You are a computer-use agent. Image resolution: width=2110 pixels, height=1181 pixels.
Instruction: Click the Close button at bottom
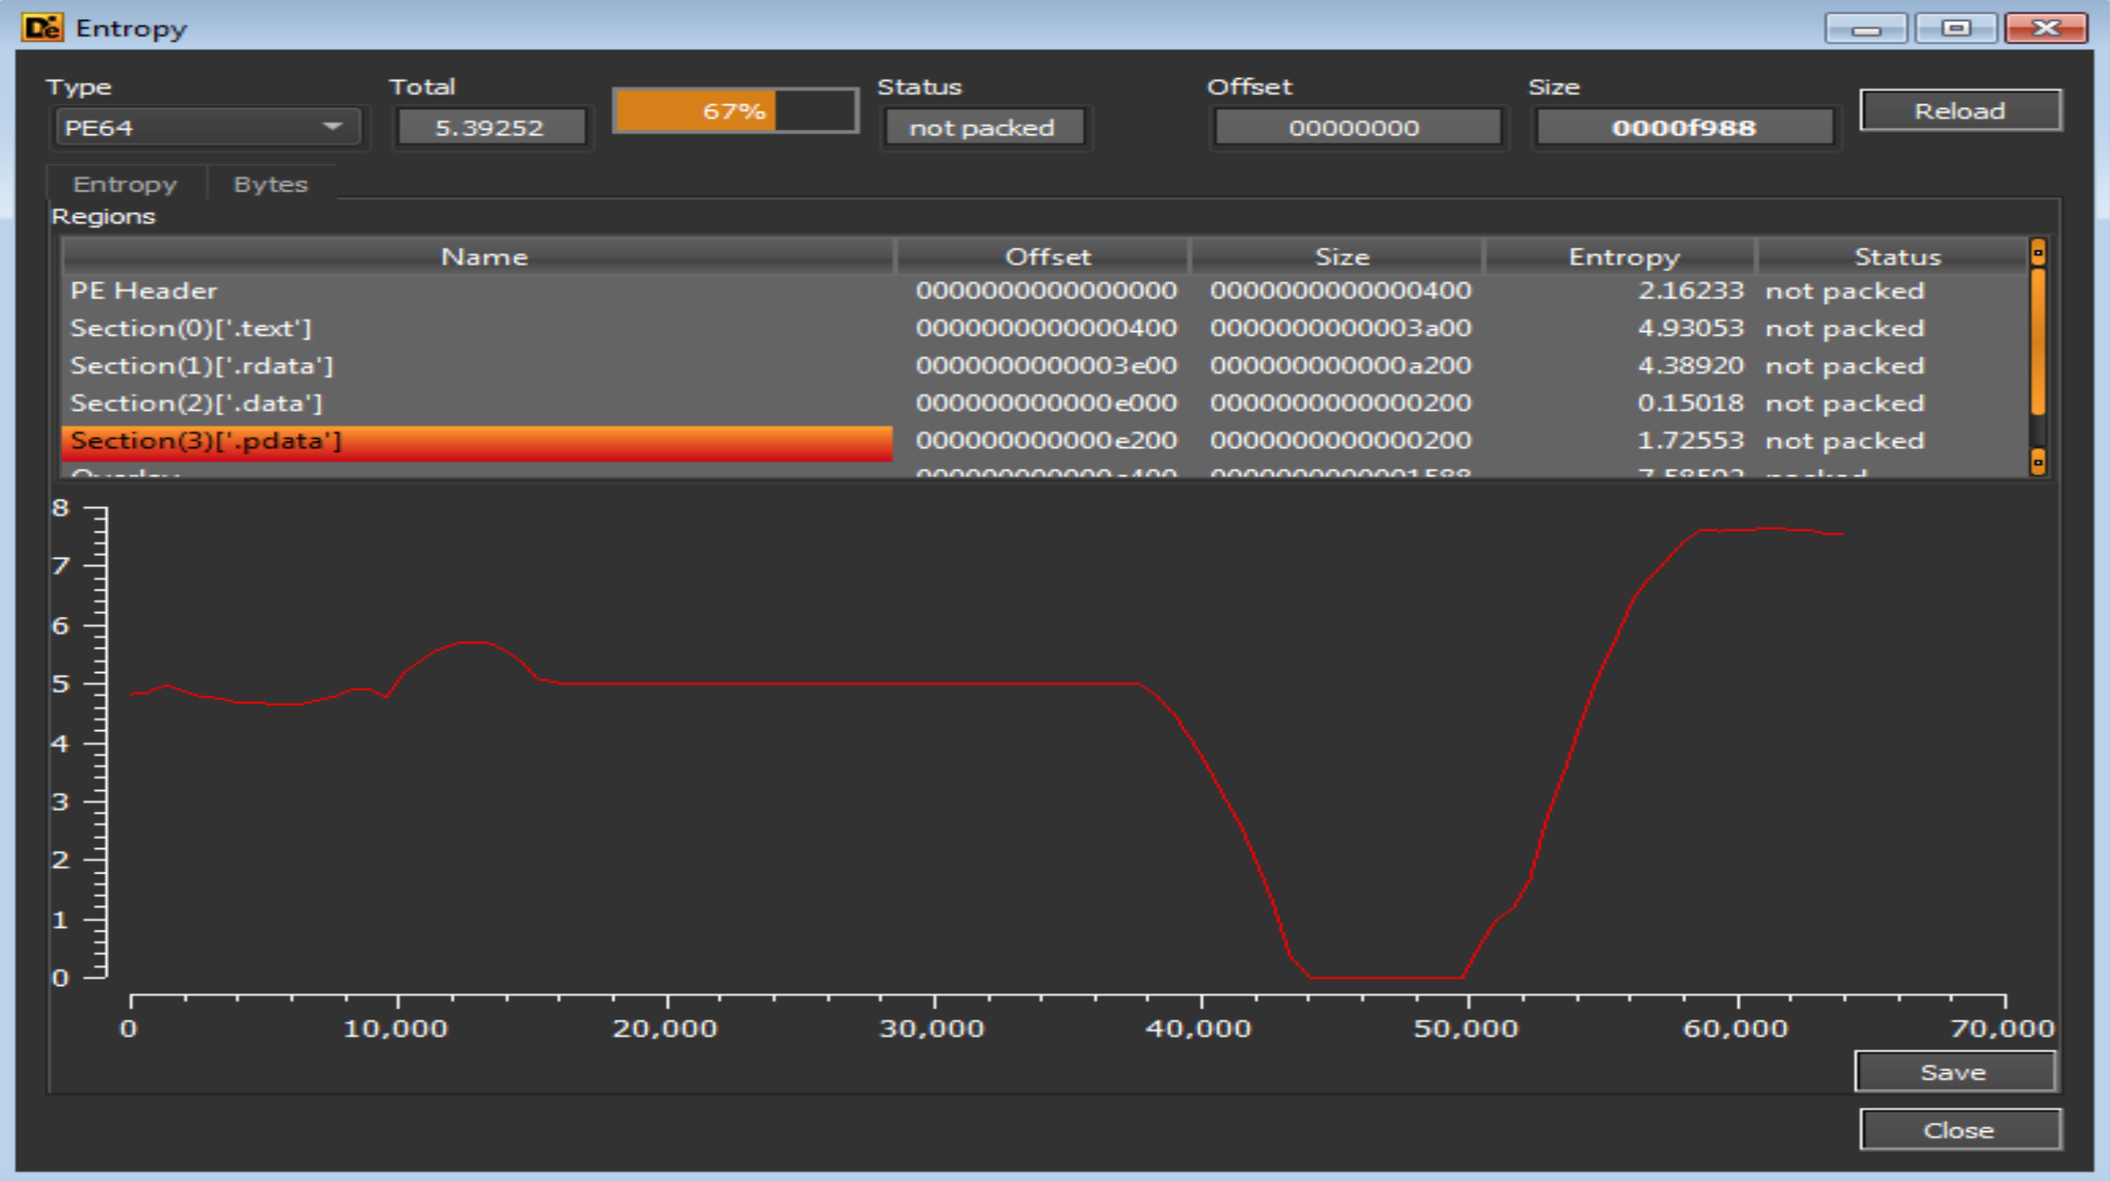click(1959, 1130)
